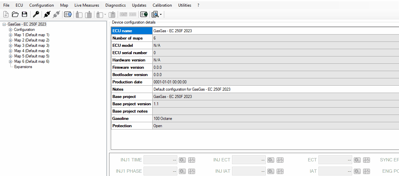Click the ECU info question mark icon
The height and width of the screenshot is (176, 399).
click(68, 14)
